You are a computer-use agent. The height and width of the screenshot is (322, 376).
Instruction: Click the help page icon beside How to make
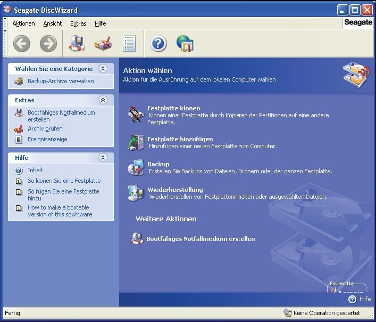(x=19, y=207)
